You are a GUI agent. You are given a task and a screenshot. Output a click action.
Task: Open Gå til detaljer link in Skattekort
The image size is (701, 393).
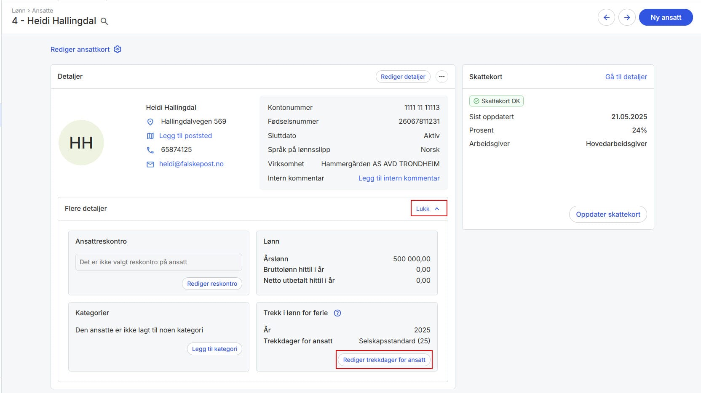(x=626, y=77)
